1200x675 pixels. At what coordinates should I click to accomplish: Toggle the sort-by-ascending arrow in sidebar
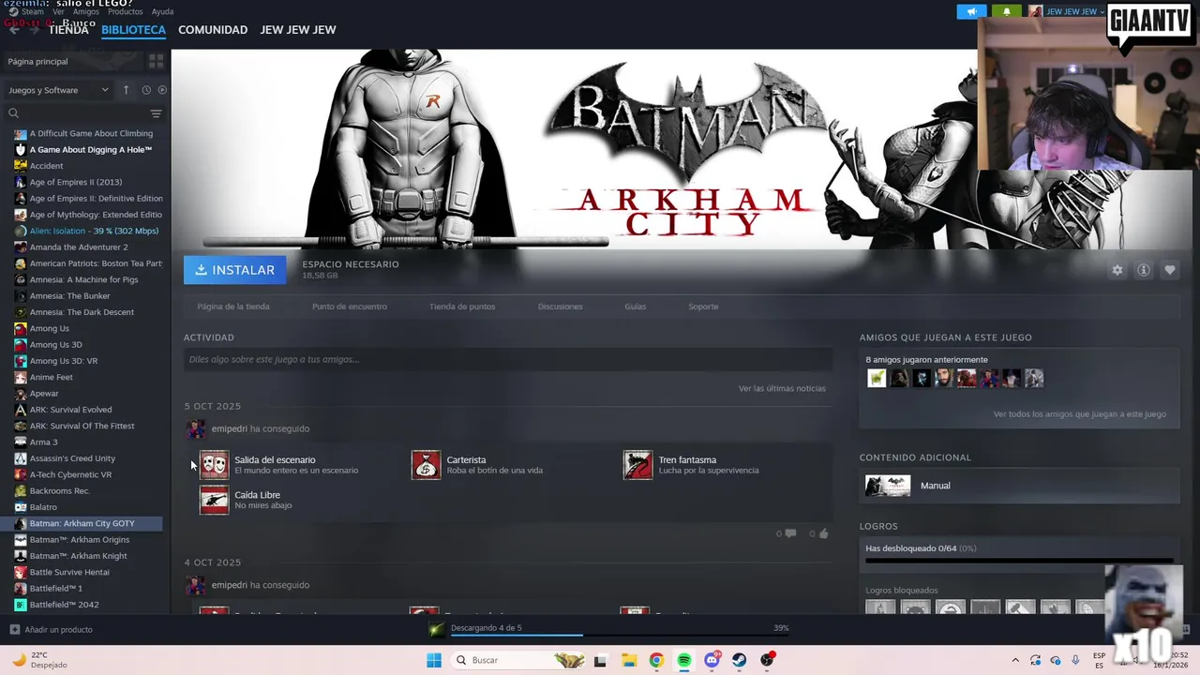(x=126, y=90)
